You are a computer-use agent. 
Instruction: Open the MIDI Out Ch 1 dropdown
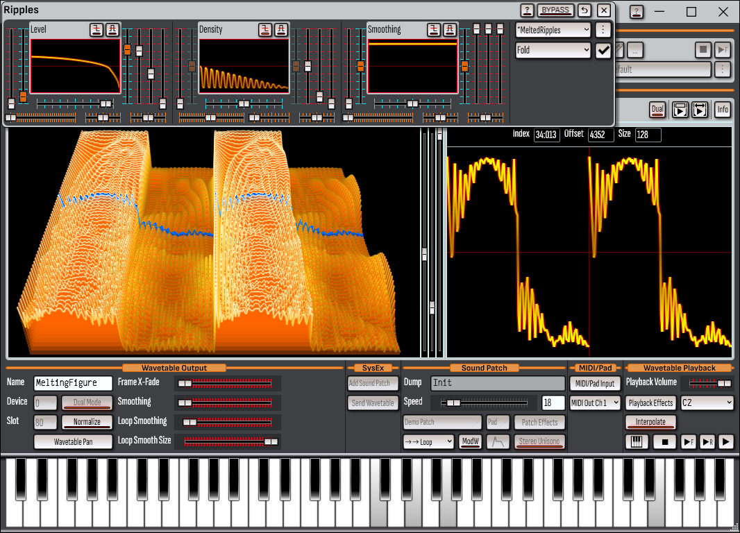click(x=595, y=403)
